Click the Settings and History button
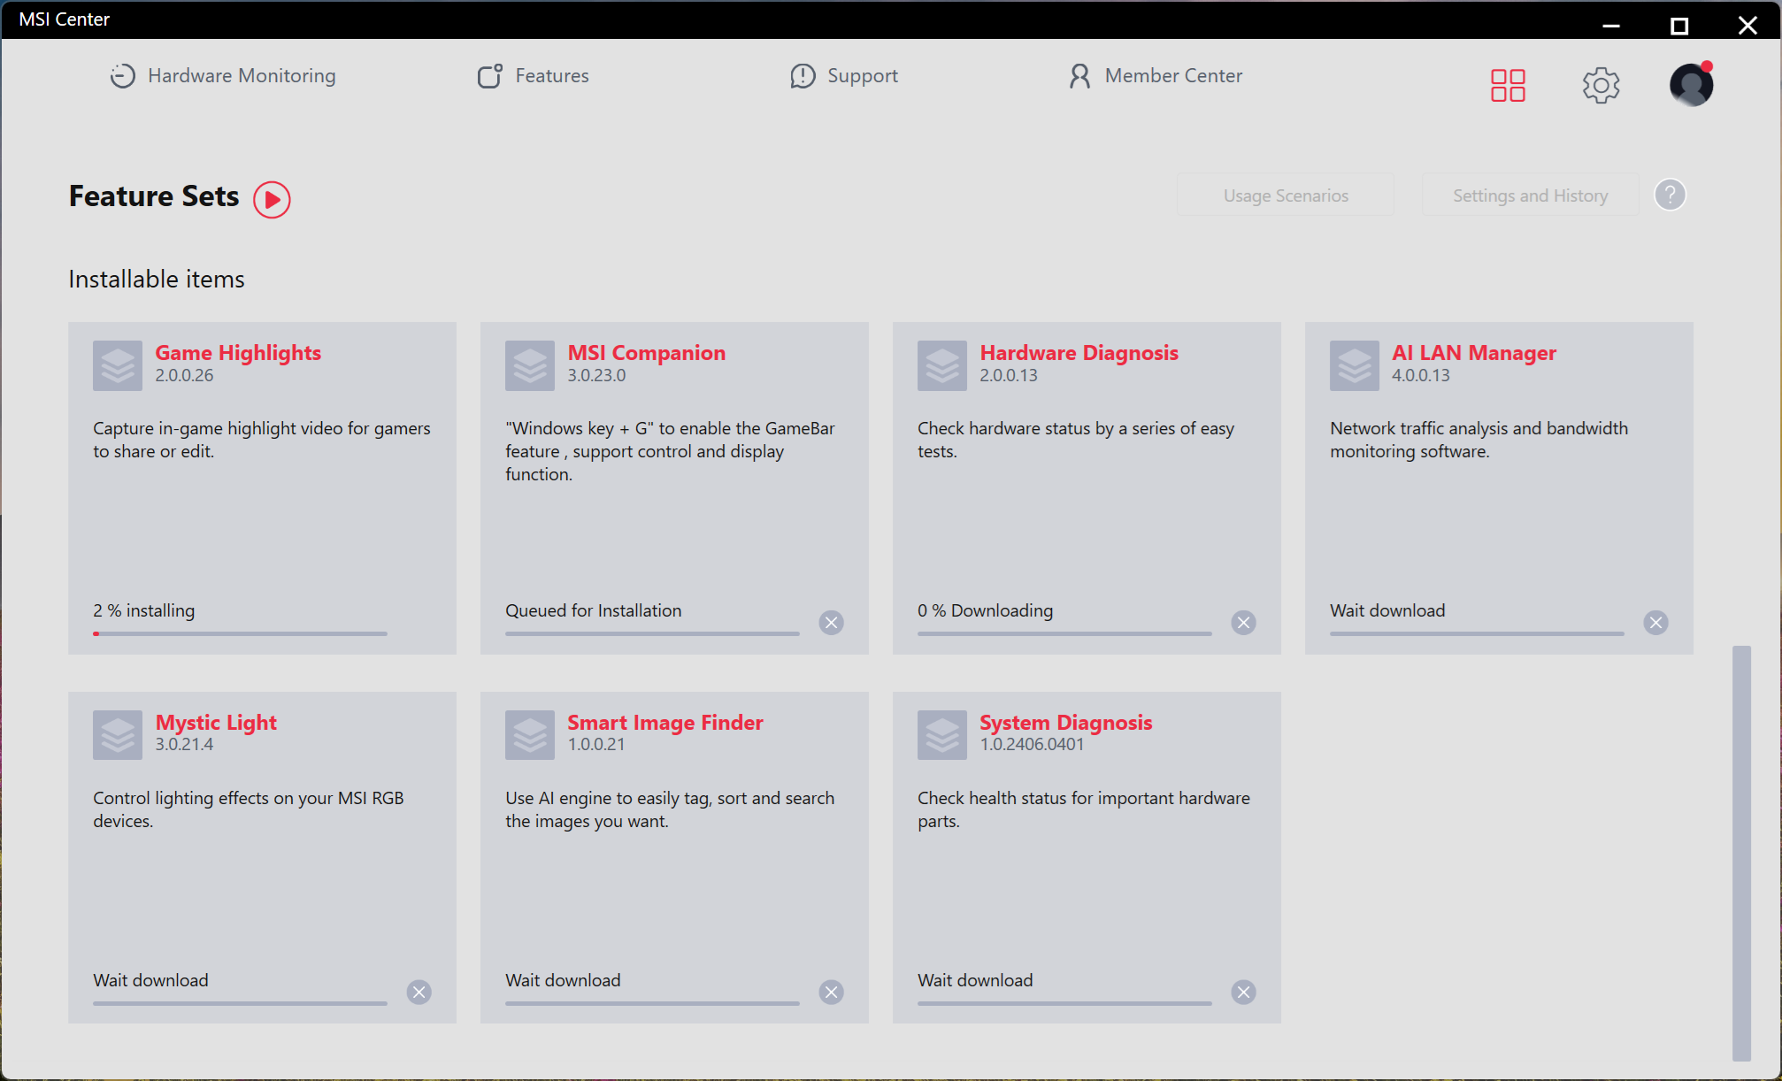 coord(1530,195)
